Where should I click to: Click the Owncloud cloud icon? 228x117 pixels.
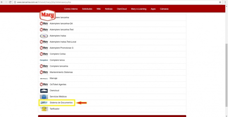44,91
